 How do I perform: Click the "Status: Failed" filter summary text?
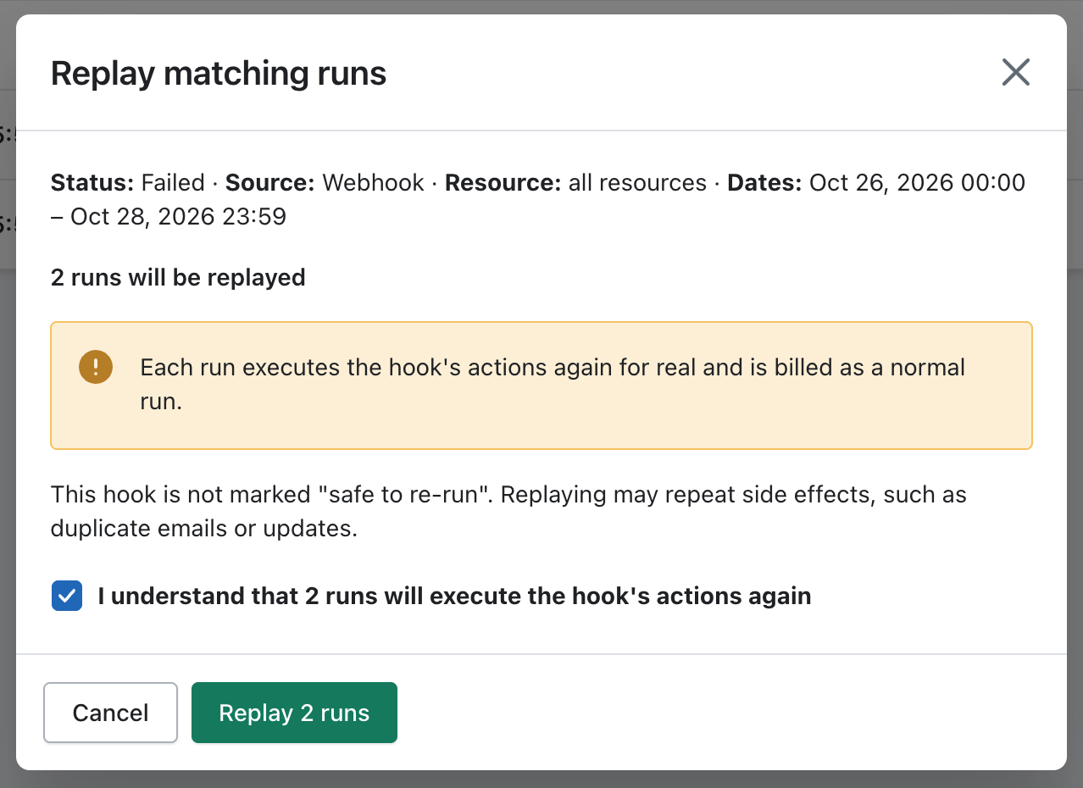128,182
